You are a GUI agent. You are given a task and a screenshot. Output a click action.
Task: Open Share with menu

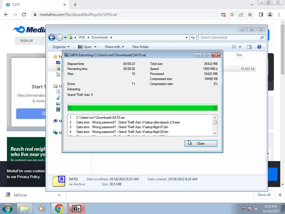[114, 47]
